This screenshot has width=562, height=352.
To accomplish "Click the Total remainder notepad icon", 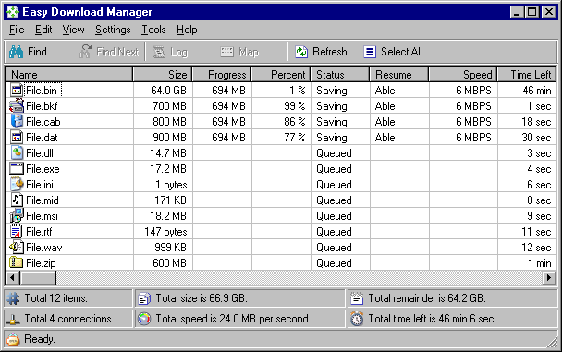I will tap(357, 298).
